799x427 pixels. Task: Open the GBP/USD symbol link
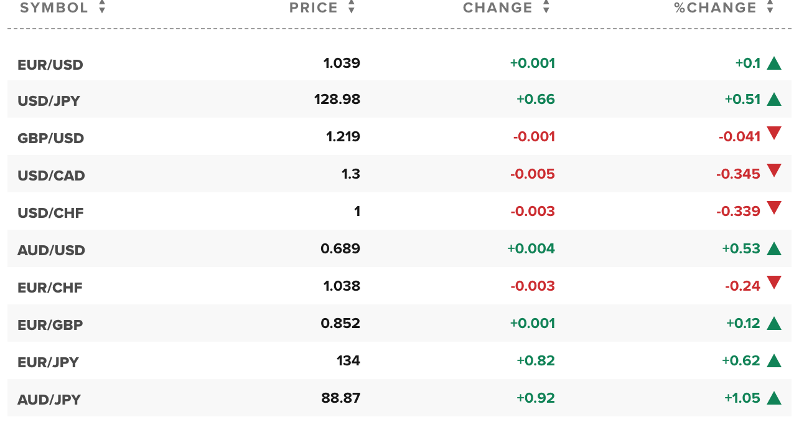[x=51, y=138]
